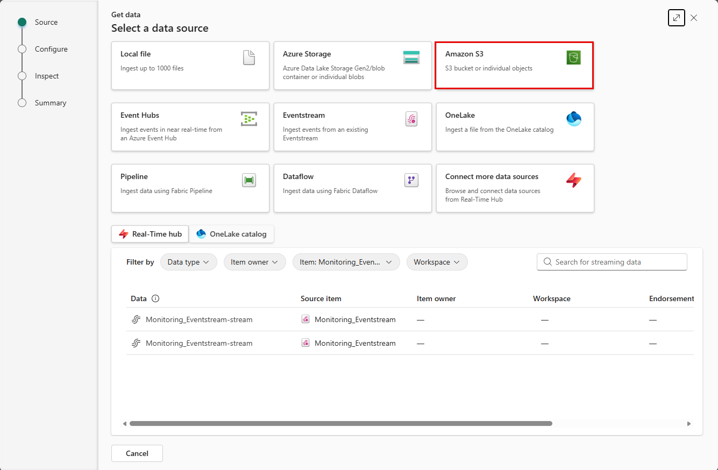Open the Data column info icon
Image resolution: width=718 pixels, height=470 pixels.
click(x=155, y=298)
